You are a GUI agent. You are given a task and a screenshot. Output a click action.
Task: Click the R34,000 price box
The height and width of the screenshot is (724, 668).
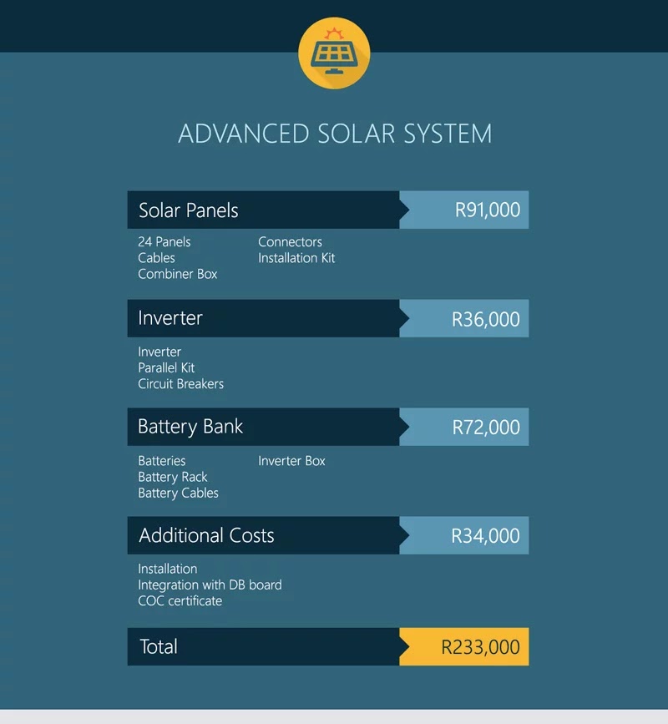click(464, 535)
